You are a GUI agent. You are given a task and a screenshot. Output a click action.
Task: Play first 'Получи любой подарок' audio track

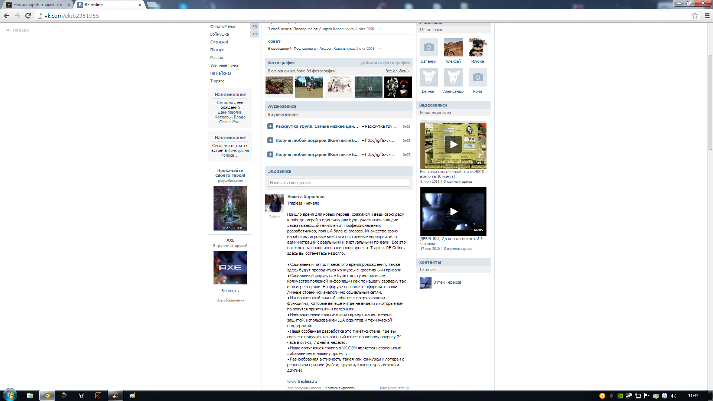(270, 140)
